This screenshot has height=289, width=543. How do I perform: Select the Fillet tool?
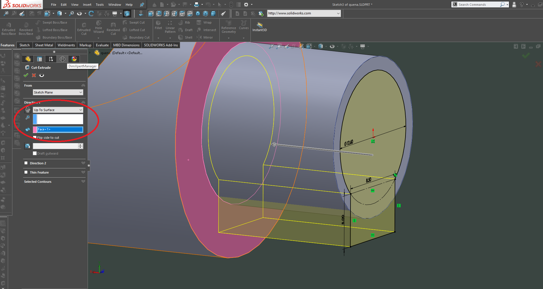(x=158, y=25)
